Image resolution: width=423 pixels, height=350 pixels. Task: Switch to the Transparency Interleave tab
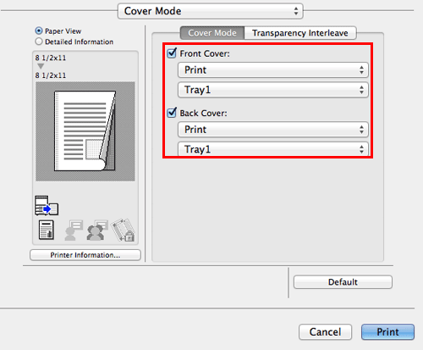click(x=300, y=33)
